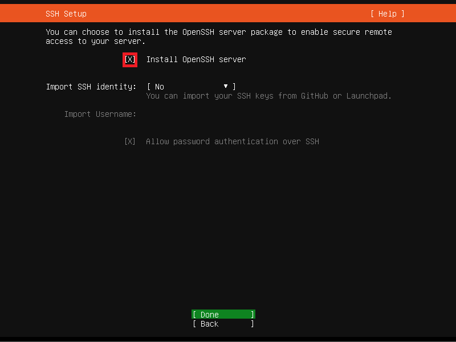Click the "Import SSH identity:" label
Viewport: 456px width, 342px height.
[x=91, y=87]
